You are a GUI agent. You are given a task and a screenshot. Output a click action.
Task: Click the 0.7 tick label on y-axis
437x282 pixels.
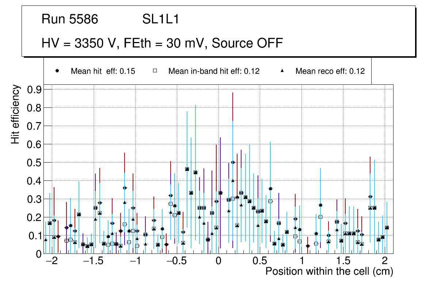[x=35, y=126]
